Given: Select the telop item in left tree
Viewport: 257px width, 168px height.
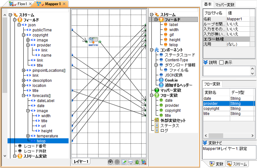Looking at the screenshot, I should (x=41, y=141).
